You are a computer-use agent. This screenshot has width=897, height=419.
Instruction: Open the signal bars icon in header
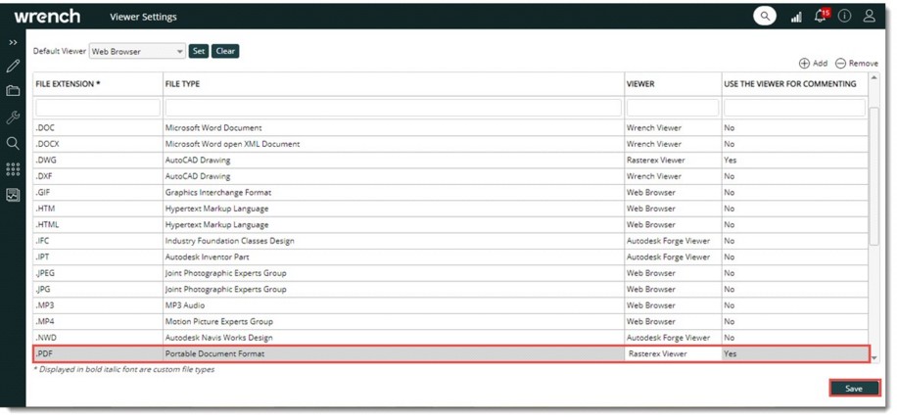[796, 17]
